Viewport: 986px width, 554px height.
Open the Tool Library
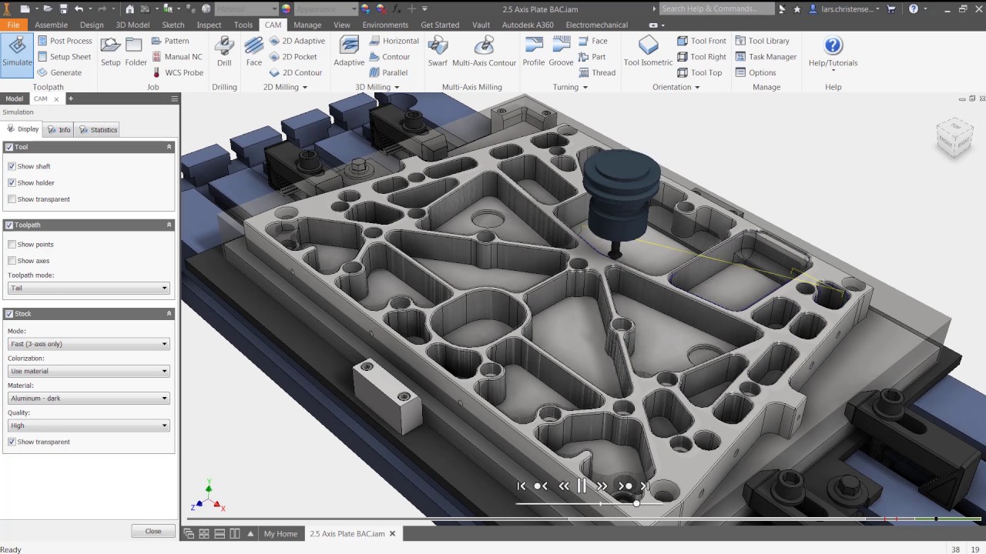(762, 41)
